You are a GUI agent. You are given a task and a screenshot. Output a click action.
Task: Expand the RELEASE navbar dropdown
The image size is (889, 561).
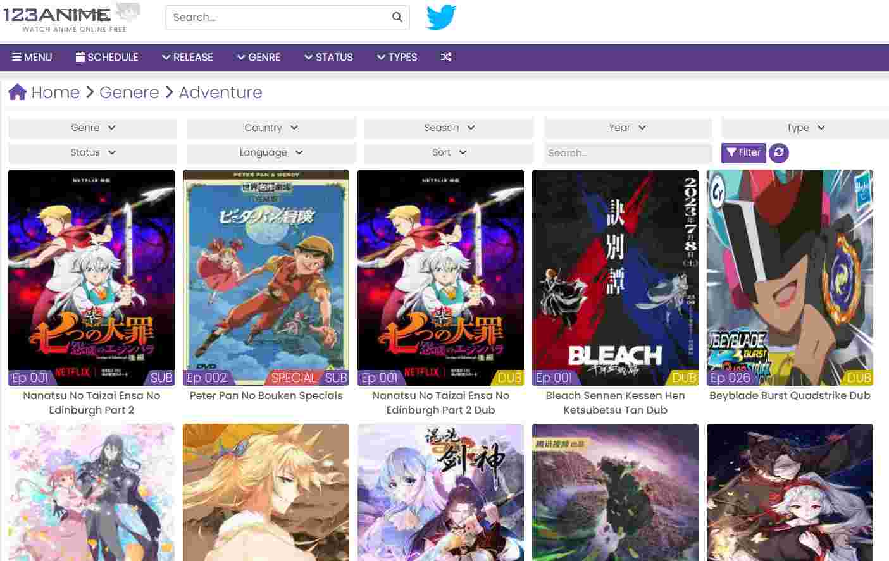(187, 57)
